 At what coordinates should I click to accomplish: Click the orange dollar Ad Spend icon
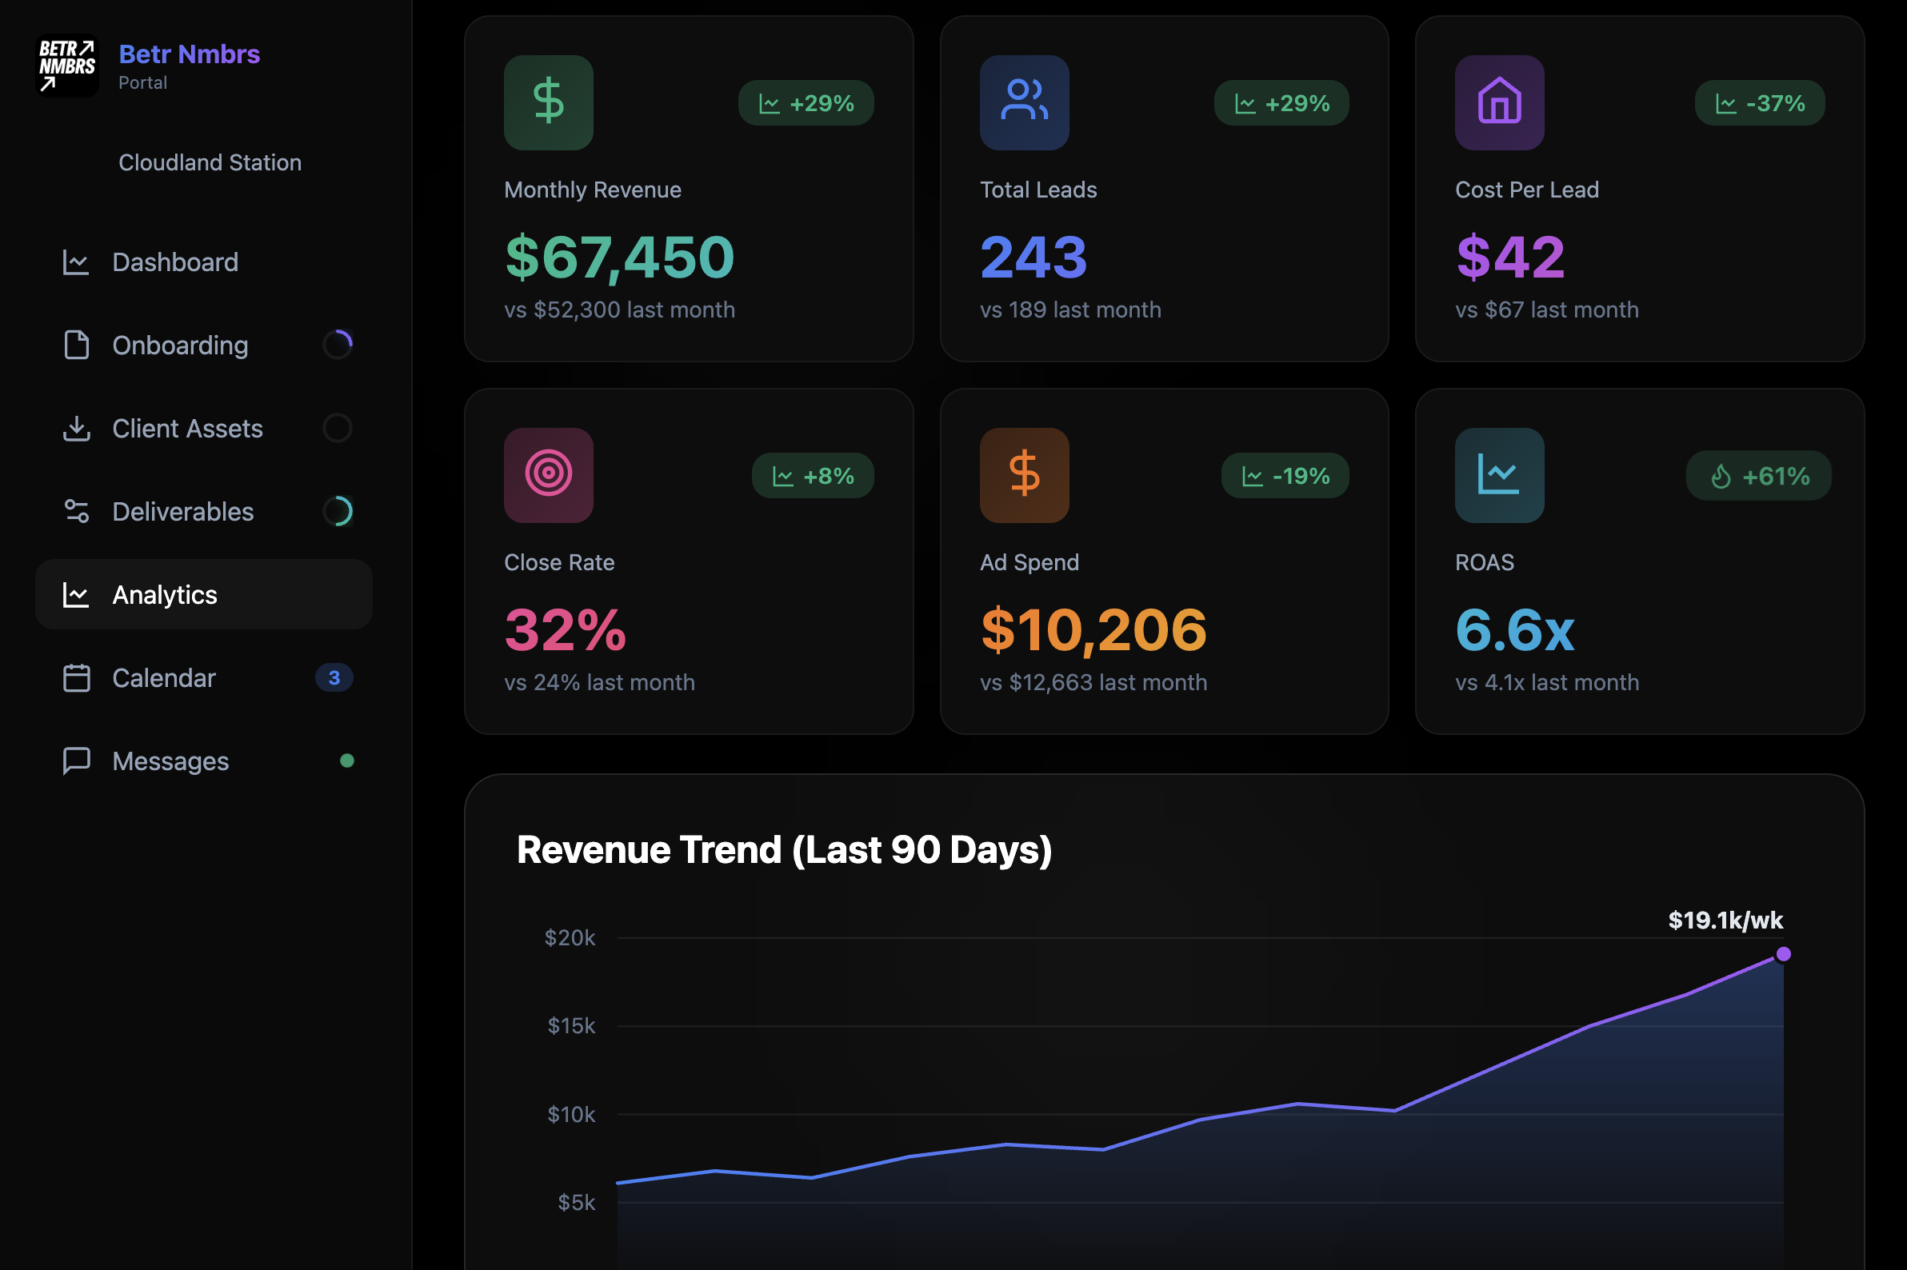(x=1024, y=474)
